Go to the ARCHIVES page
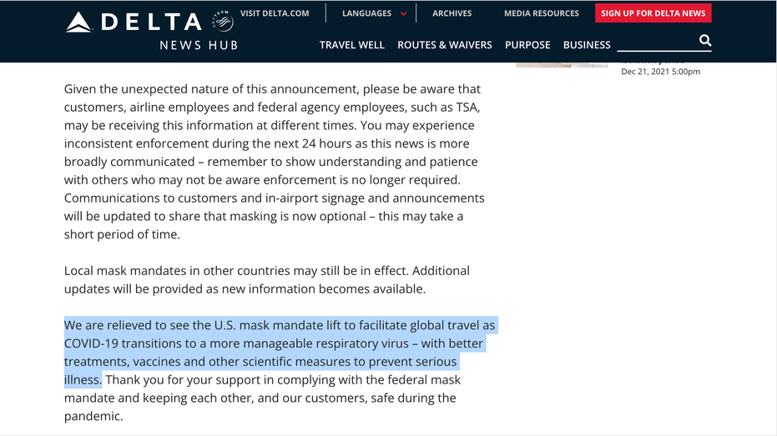 click(452, 13)
